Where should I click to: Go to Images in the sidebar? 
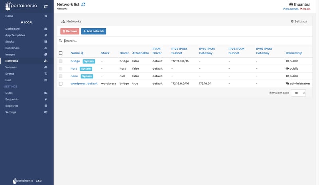pos(10,55)
